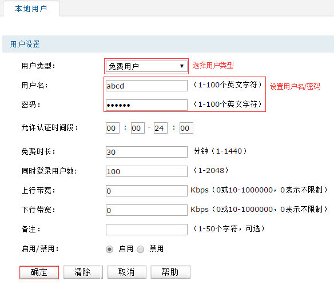Select the 禁用 radio button
The image size is (334, 285).
140,249
